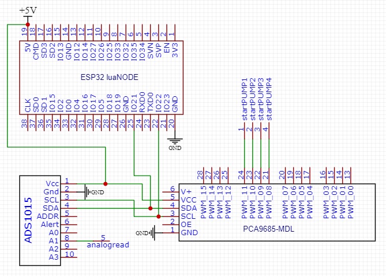Click the junction dot at PCA9685 SCL pin

(x=158, y=216)
